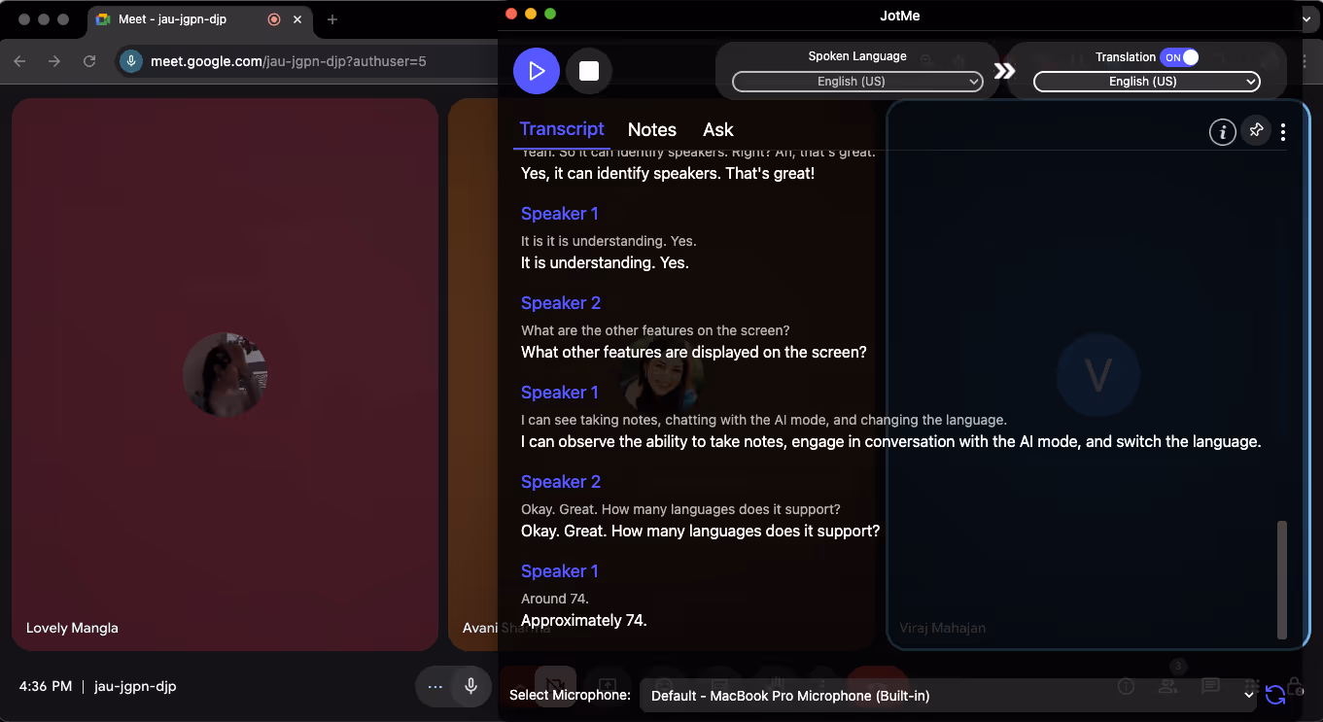This screenshot has width=1323, height=722.
Task: Open the Select Microphone dropdown
Action: [949, 696]
